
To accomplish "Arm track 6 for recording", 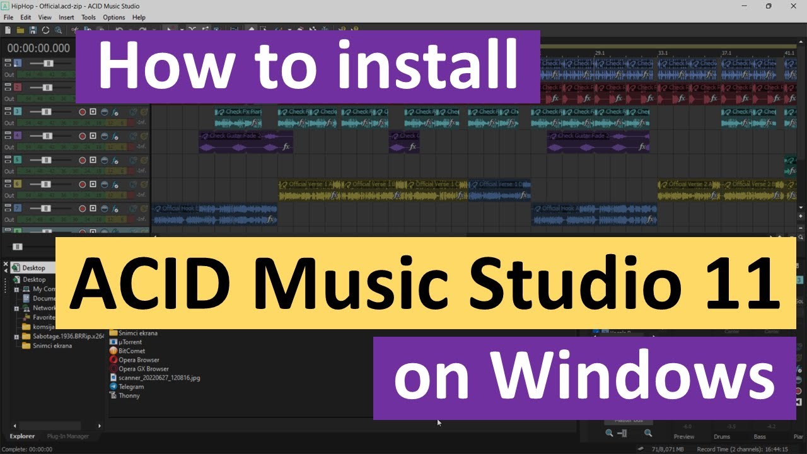I will (x=82, y=183).
